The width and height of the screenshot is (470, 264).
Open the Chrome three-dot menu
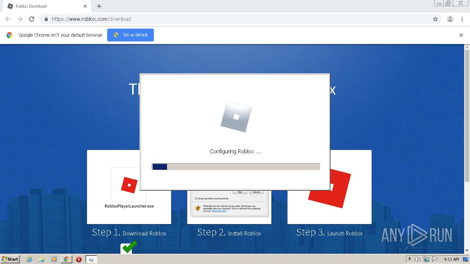click(x=462, y=19)
